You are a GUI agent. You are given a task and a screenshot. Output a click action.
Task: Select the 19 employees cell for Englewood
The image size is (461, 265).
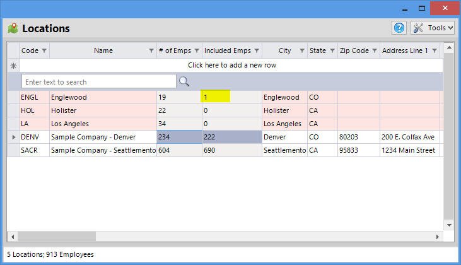(179, 97)
